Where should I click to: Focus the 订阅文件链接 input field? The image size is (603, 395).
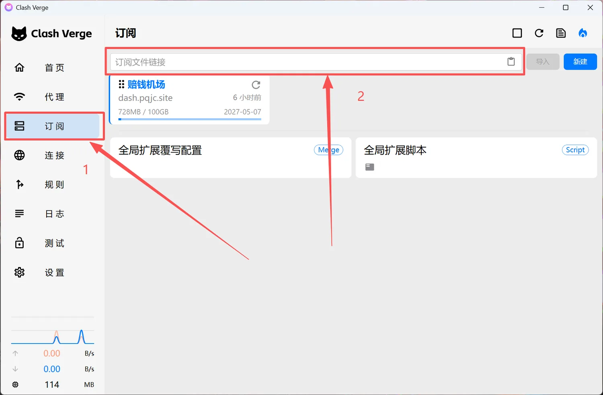tap(316, 62)
